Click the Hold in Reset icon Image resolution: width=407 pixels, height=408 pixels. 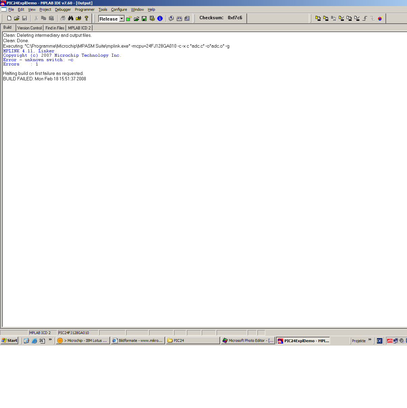[x=372, y=18]
